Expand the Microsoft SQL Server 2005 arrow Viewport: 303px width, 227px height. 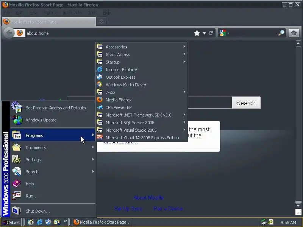(x=184, y=122)
